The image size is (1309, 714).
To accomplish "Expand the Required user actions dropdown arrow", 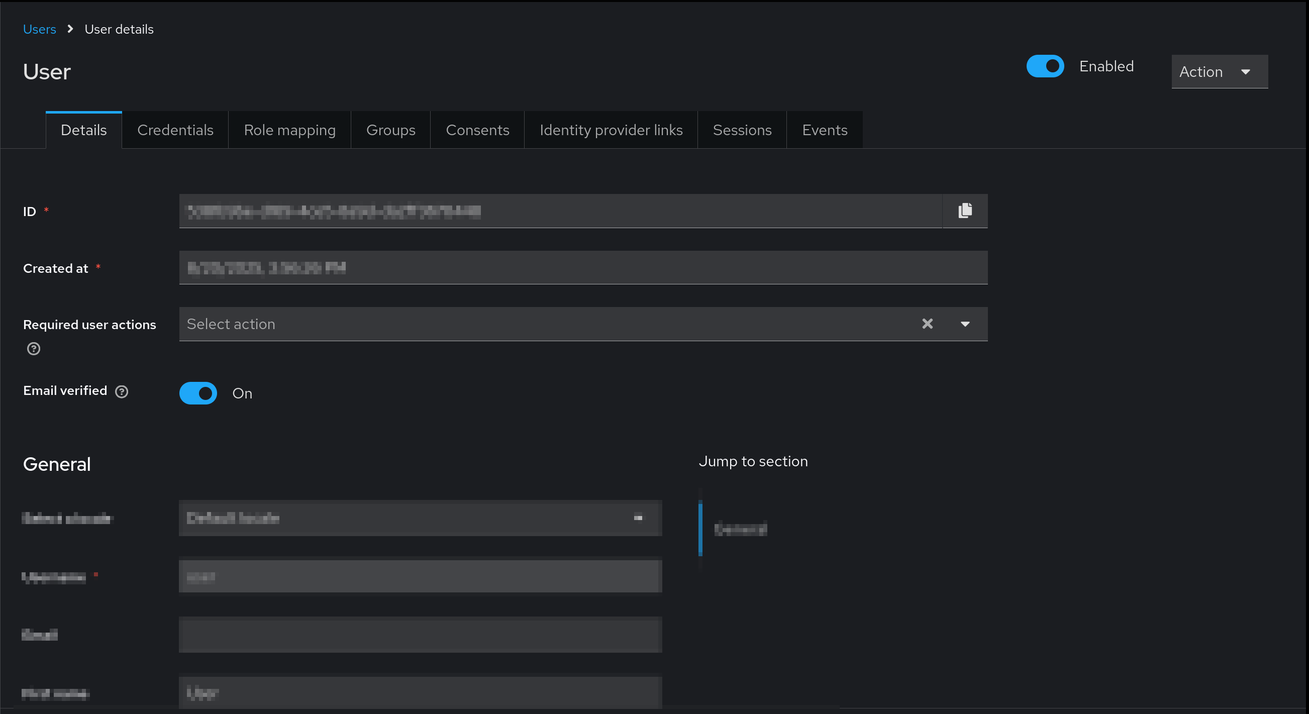I will pos(965,324).
